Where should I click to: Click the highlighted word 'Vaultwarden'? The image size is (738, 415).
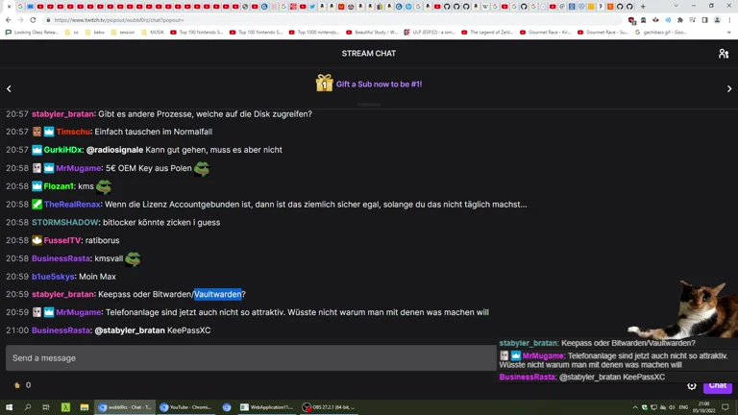(x=217, y=294)
